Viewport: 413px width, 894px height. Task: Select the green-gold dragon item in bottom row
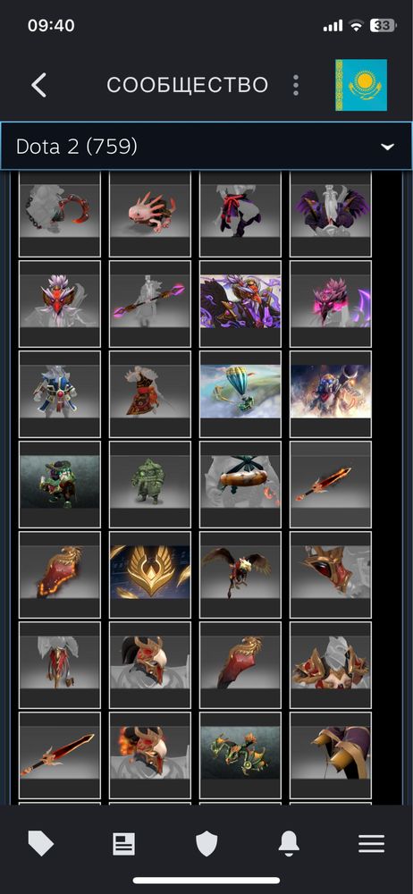tap(240, 755)
